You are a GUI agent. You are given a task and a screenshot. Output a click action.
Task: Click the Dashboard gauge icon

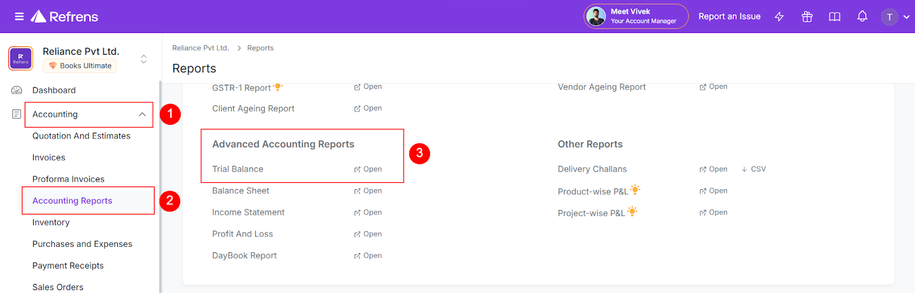coord(17,90)
